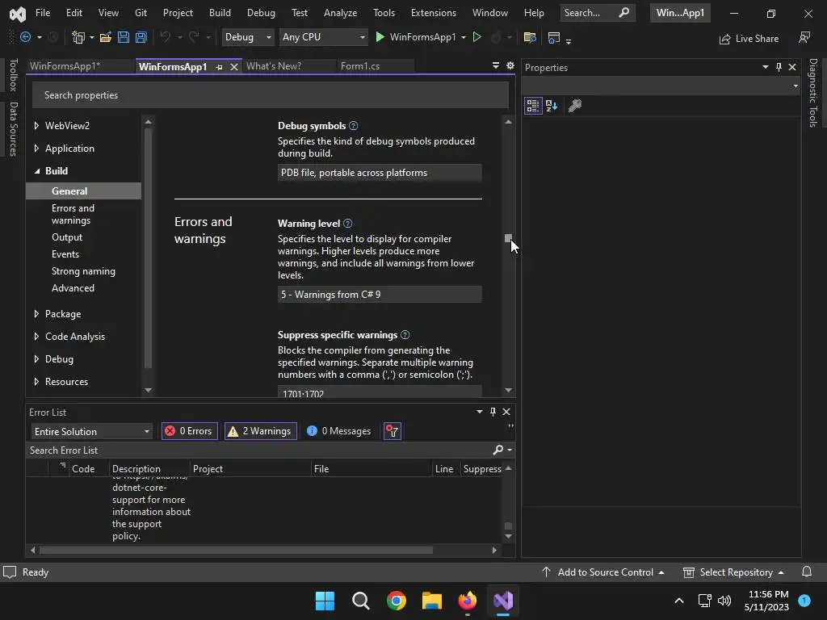Image resolution: width=827 pixels, height=620 pixels.
Task: Click the Categorized view icon in Properties
Action: point(533,106)
